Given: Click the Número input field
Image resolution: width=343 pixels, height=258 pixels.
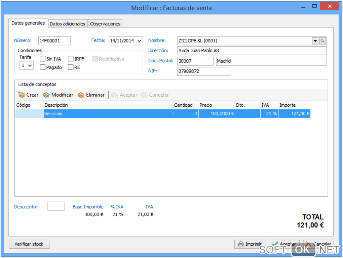Looking at the screenshot, I should [x=54, y=41].
